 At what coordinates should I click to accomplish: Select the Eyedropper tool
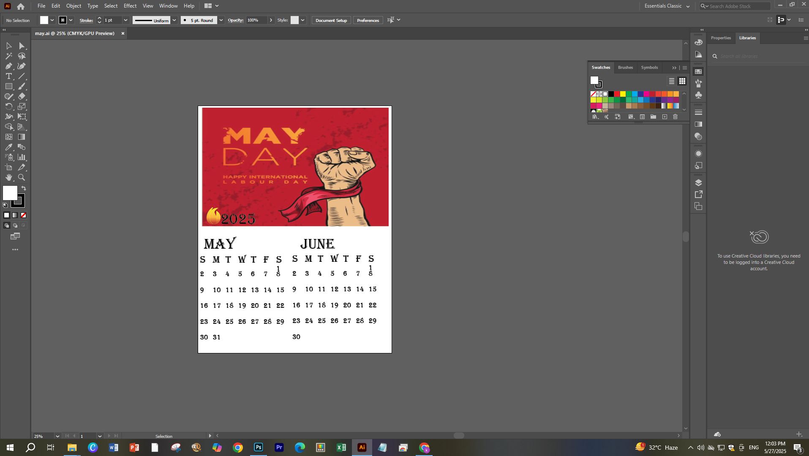[x=8, y=147]
